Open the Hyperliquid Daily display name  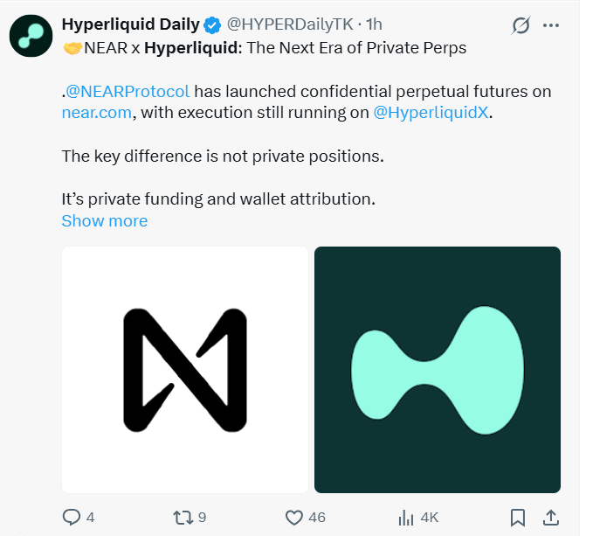click(x=130, y=24)
